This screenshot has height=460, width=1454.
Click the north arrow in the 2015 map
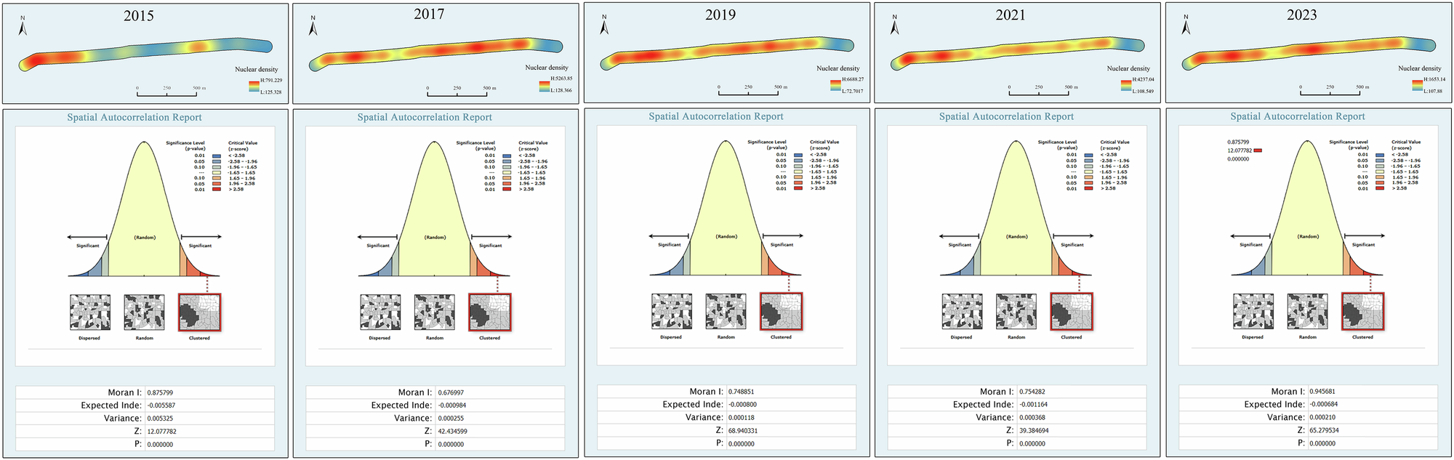(23, 26)
